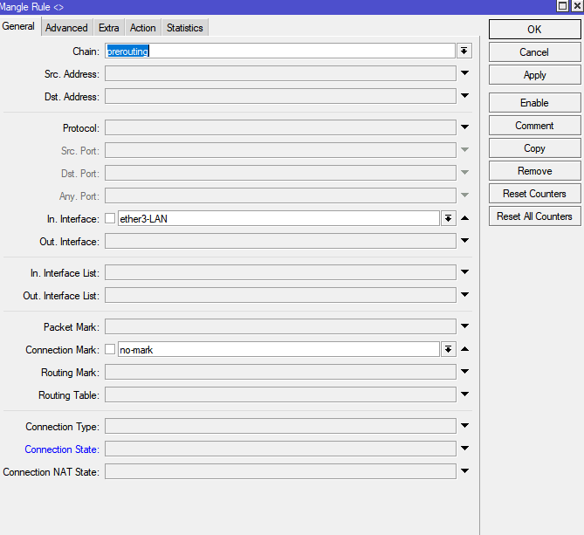Expand the Src. Address field
Image resolution: width=584 pixels, height=535 pixels.
(464, 74)
